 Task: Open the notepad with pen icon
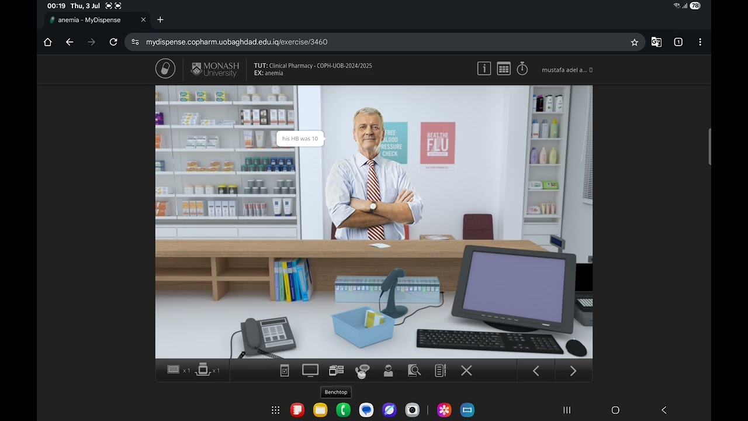[x=441, y=370]
